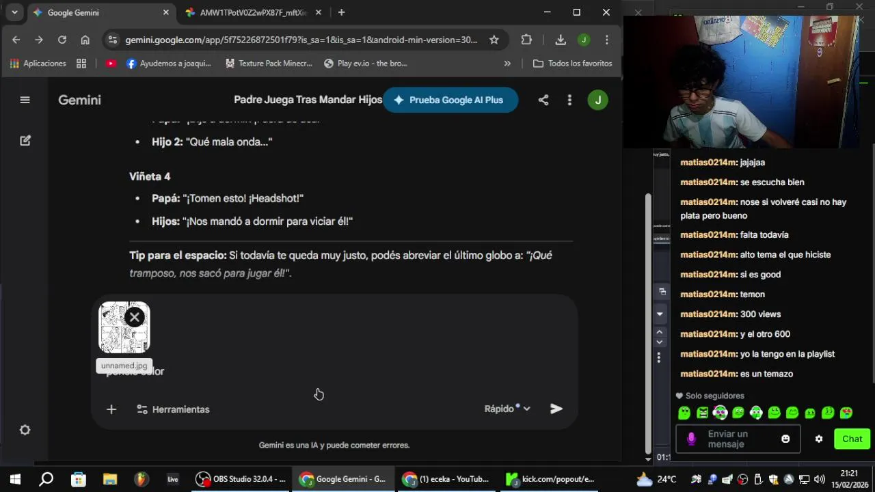Focus the Gemini prompt text field

334,371
